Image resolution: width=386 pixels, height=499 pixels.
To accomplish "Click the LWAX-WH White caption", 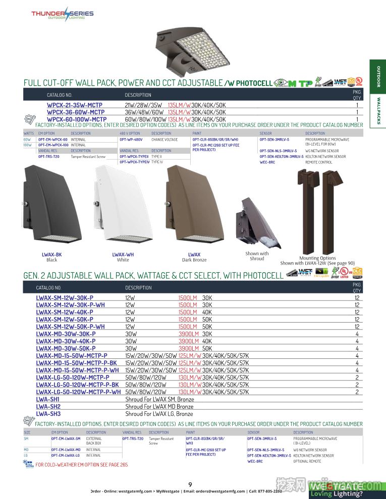I will (123, 257).
